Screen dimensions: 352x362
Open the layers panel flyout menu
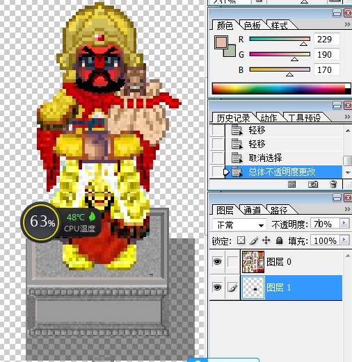coord(347,209)
